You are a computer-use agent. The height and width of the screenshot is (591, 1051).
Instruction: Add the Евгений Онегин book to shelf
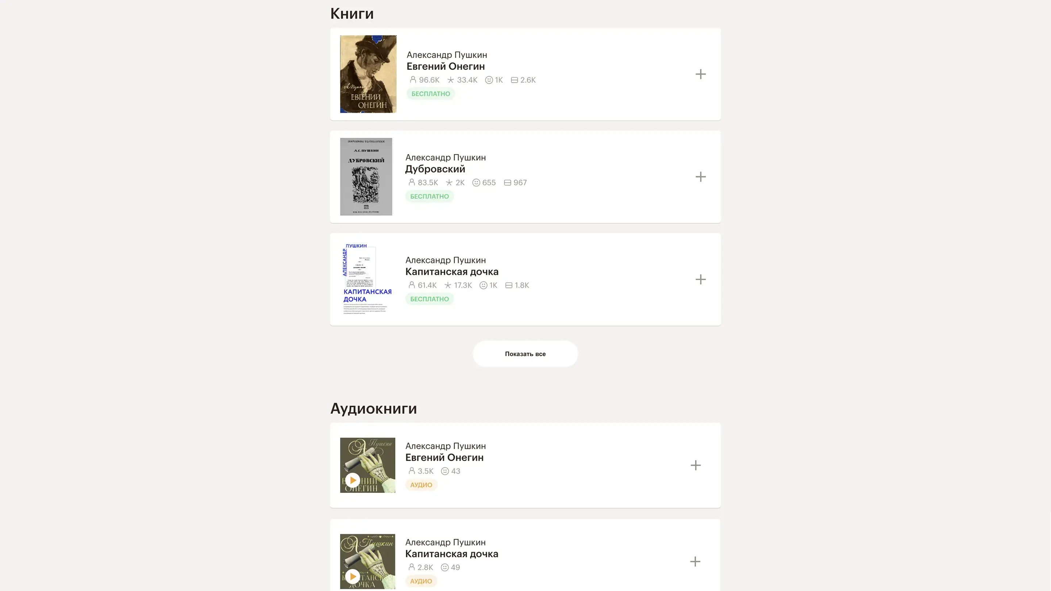tap(700, 74)
